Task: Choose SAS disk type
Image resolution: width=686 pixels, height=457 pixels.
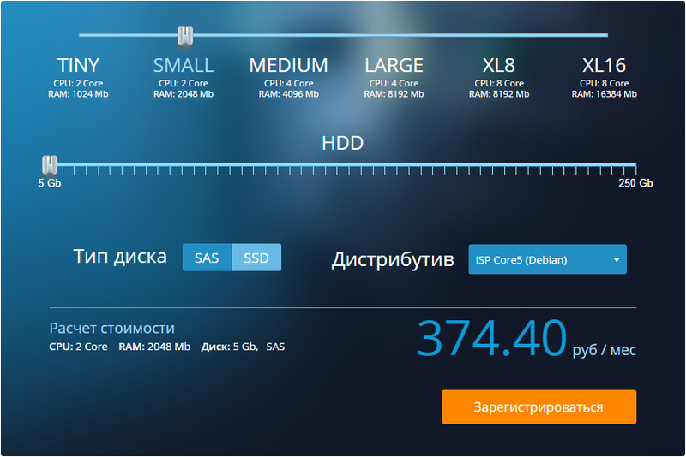Action: 207,258
